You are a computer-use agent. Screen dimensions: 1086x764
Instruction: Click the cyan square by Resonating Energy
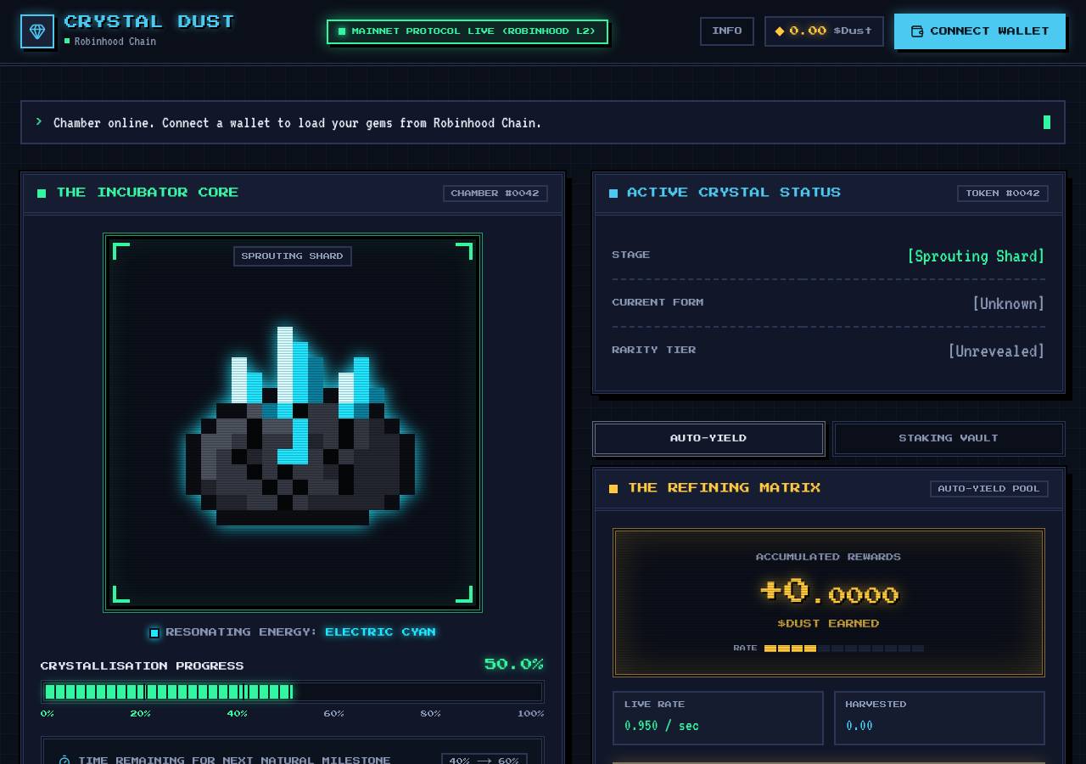[x=154, y=632]
